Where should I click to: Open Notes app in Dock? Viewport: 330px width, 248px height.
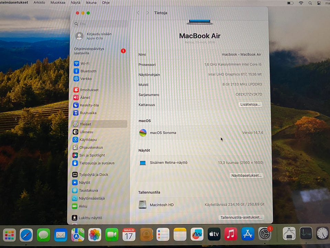click(x=180, y=234)
